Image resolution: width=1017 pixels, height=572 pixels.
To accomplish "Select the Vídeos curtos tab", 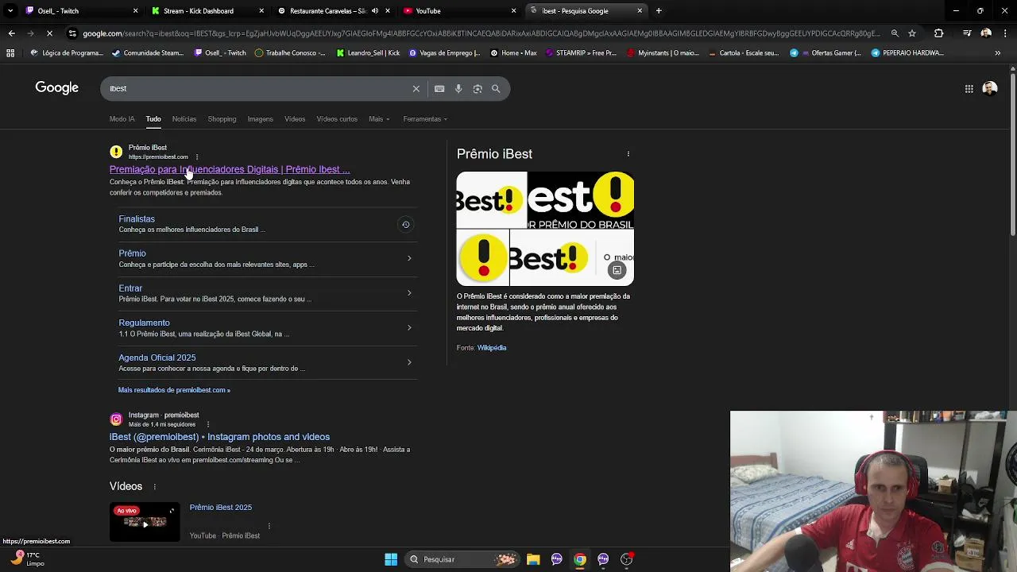I will tap(337, 119).
